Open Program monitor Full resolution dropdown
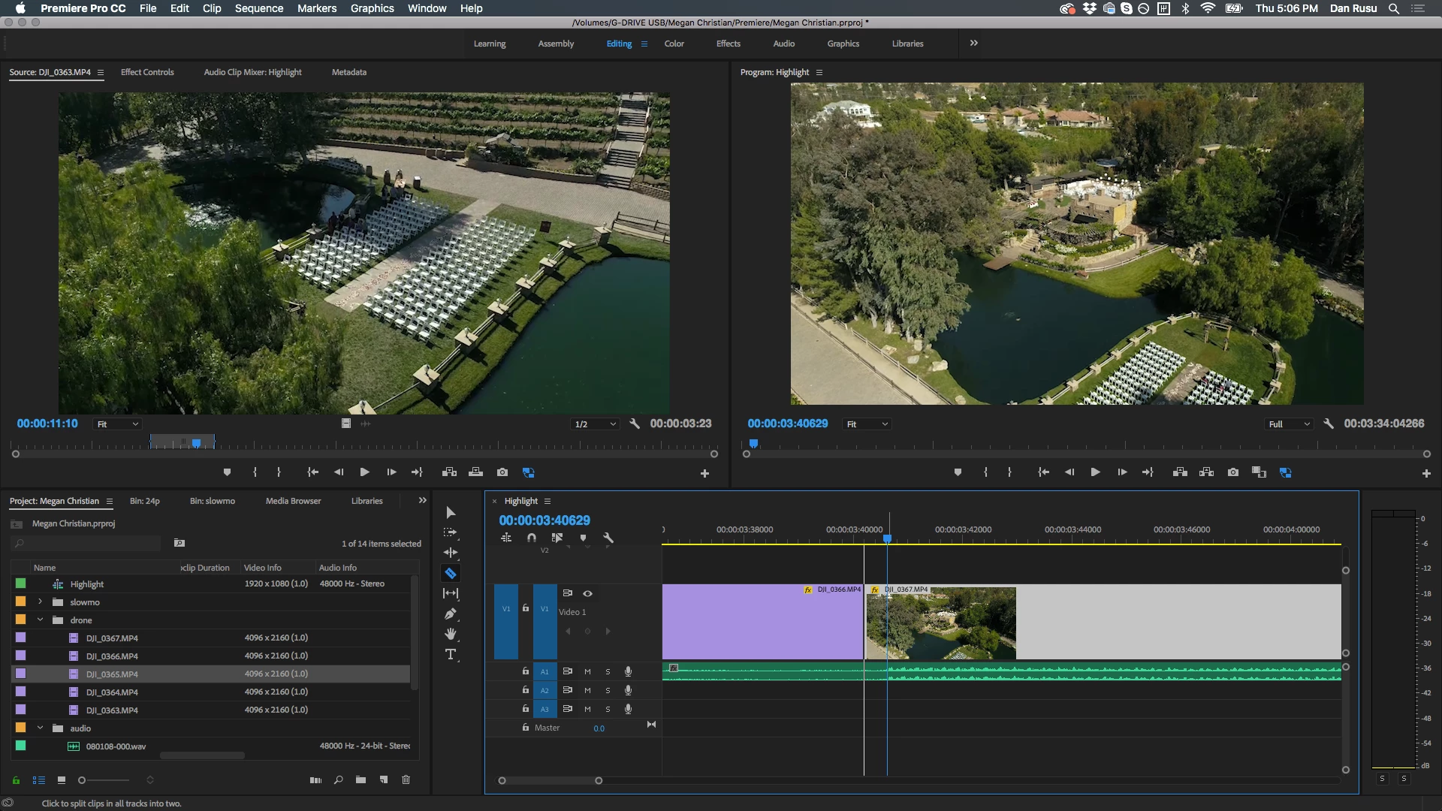Screen dimensions: 1442x811 click(1289, 424)
